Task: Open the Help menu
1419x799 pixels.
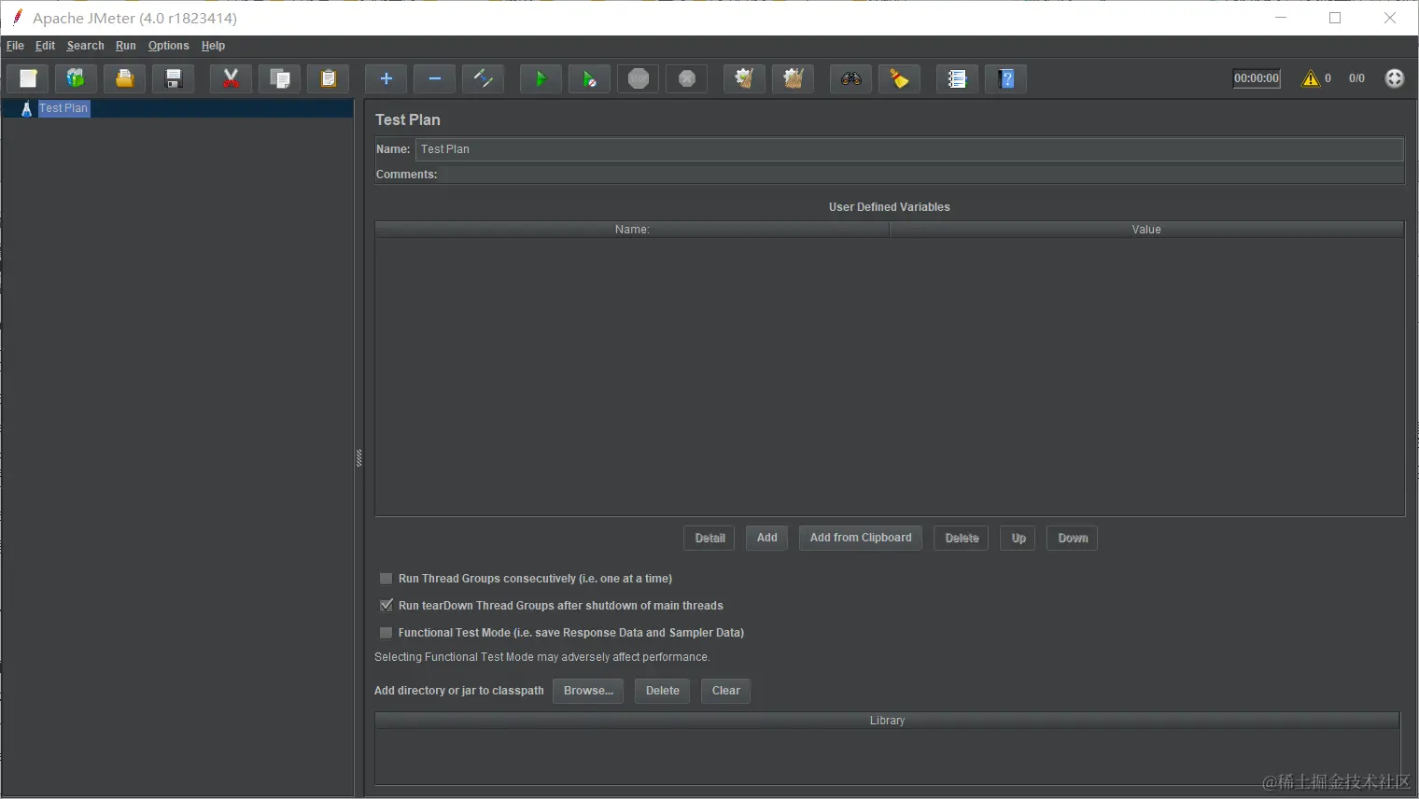Action: (x=213, y=46)
